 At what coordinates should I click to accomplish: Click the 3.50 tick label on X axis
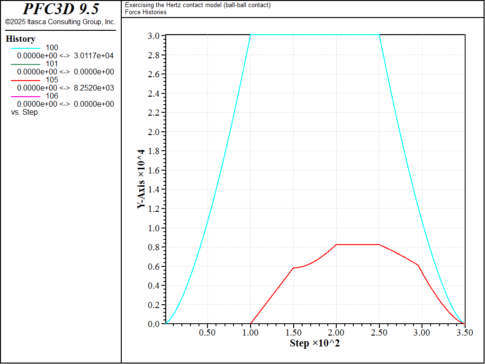coord(465,333)
